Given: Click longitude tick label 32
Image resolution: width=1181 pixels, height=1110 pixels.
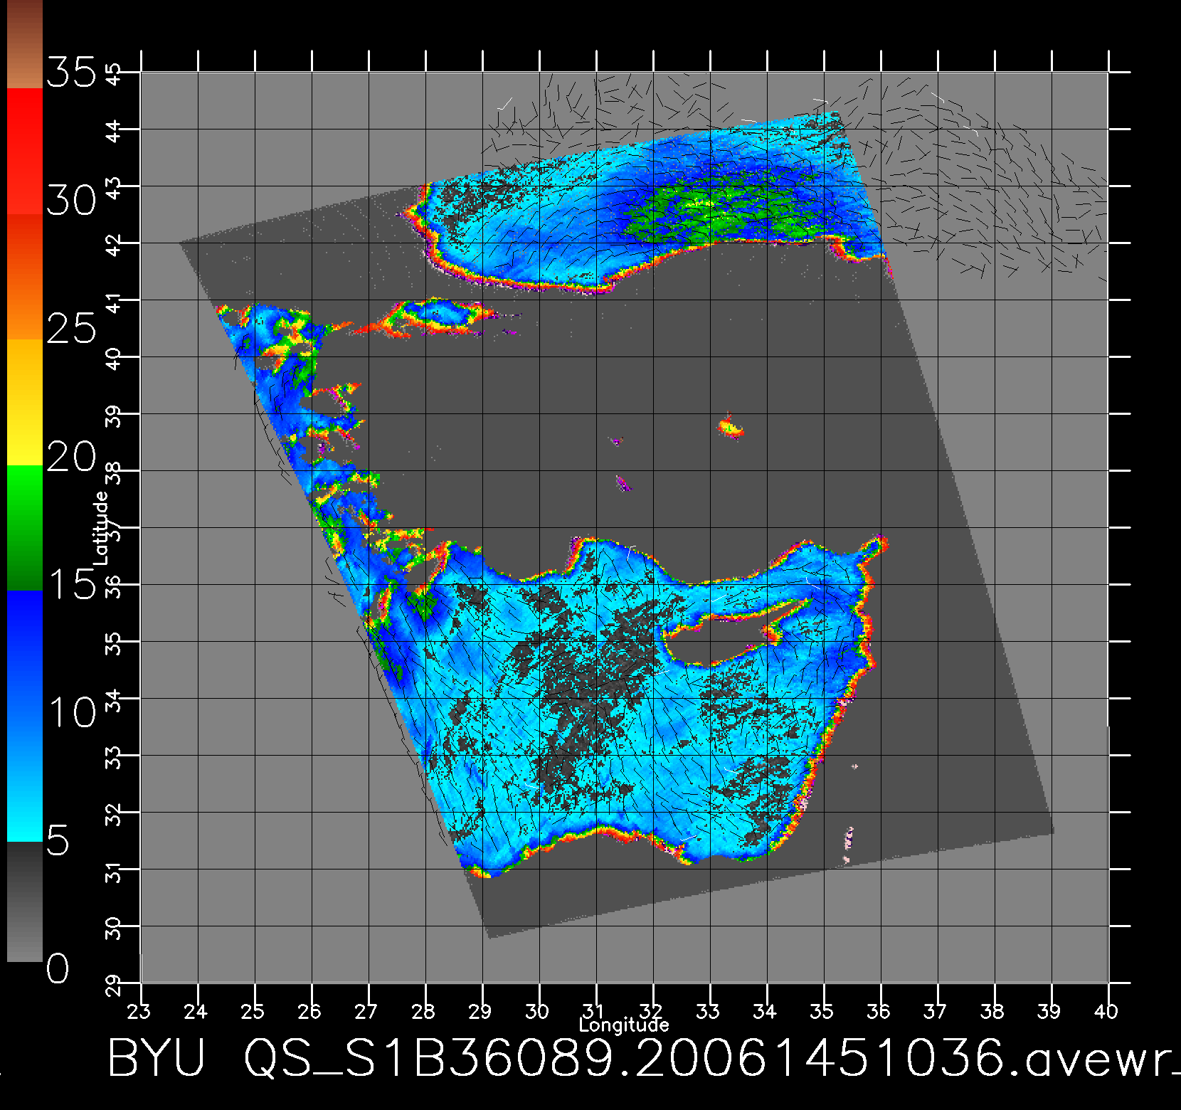Looking at the screenshot, I should (652, 1010).
